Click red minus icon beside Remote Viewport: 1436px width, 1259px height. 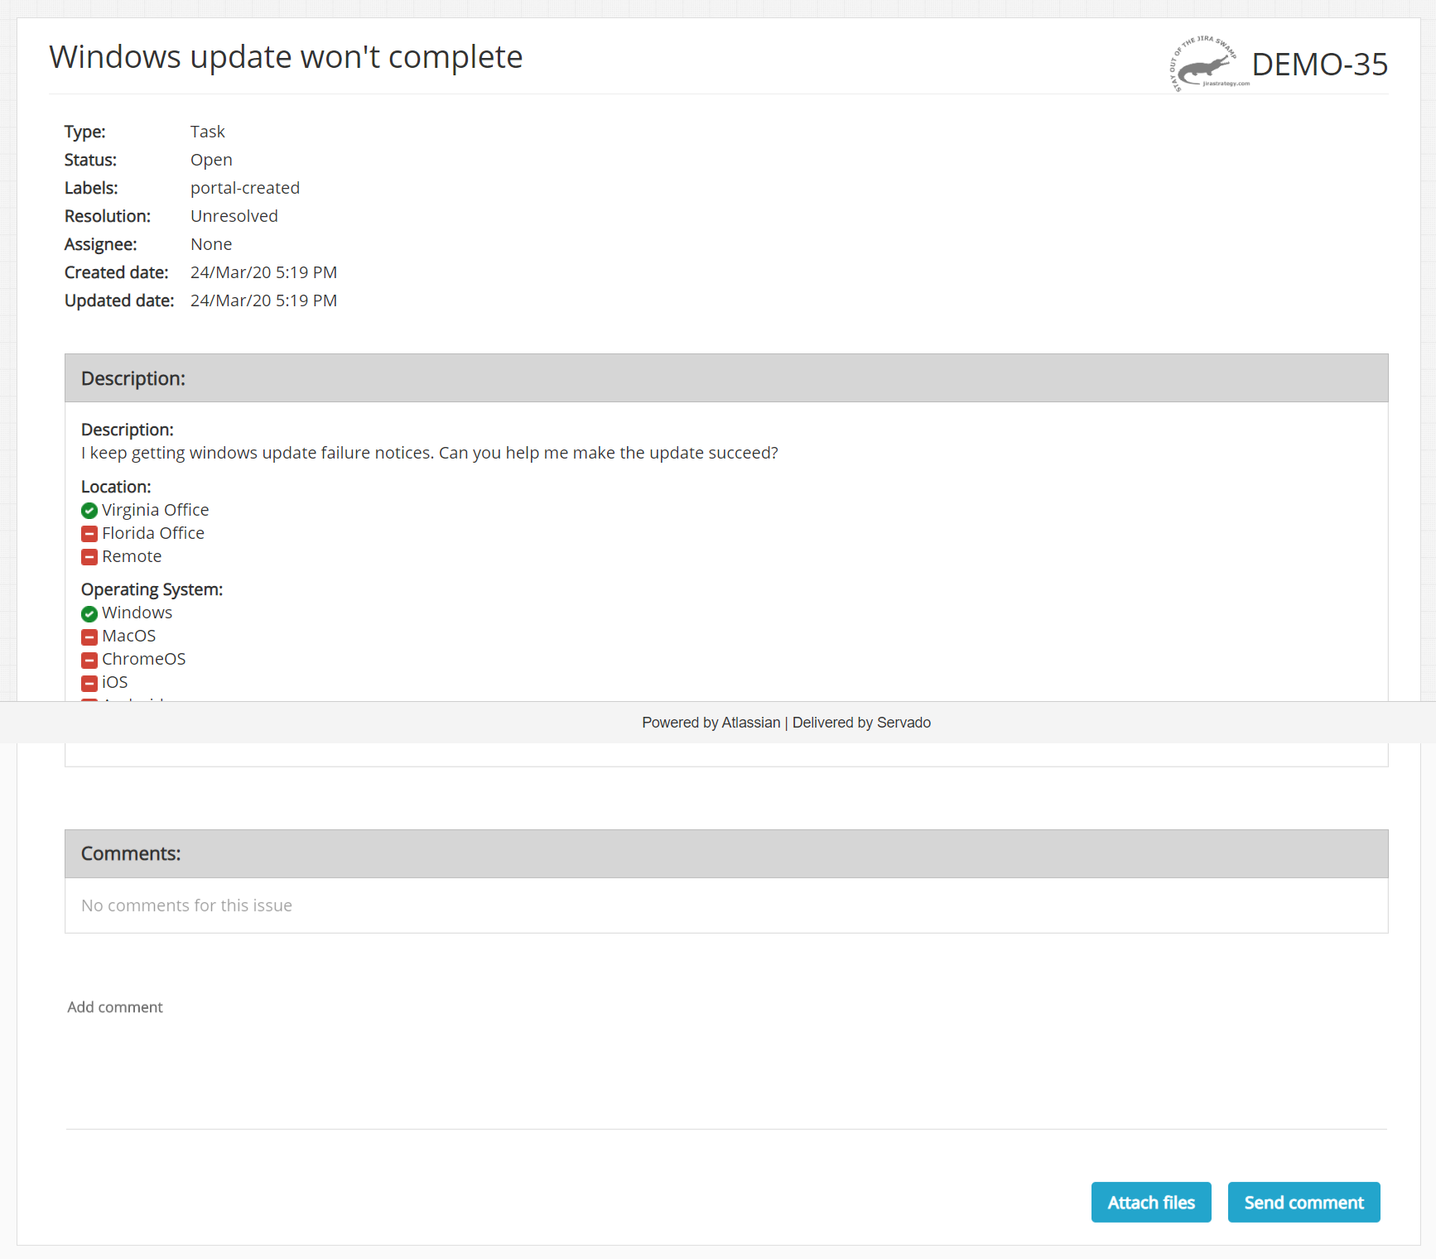[89, 557]
